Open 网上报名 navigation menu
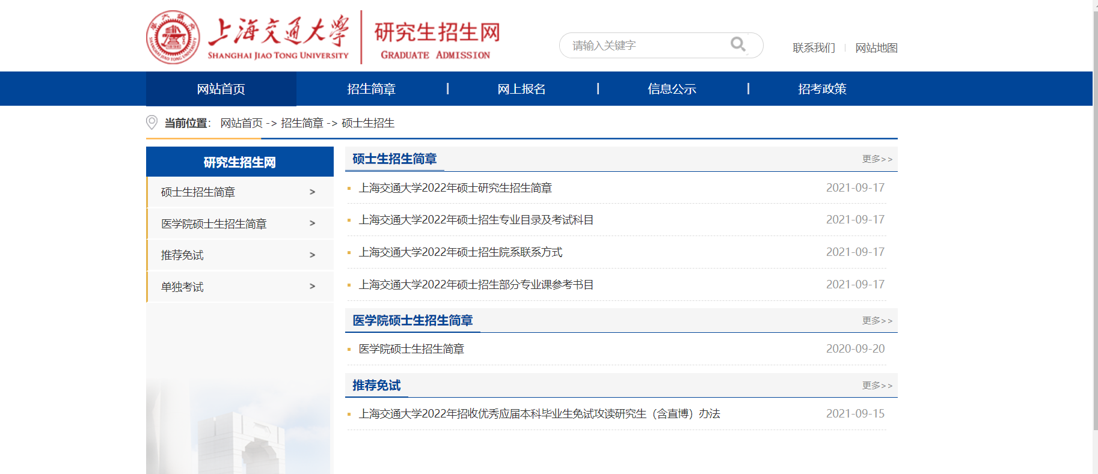1098x474 pixels. click(522, 89)
